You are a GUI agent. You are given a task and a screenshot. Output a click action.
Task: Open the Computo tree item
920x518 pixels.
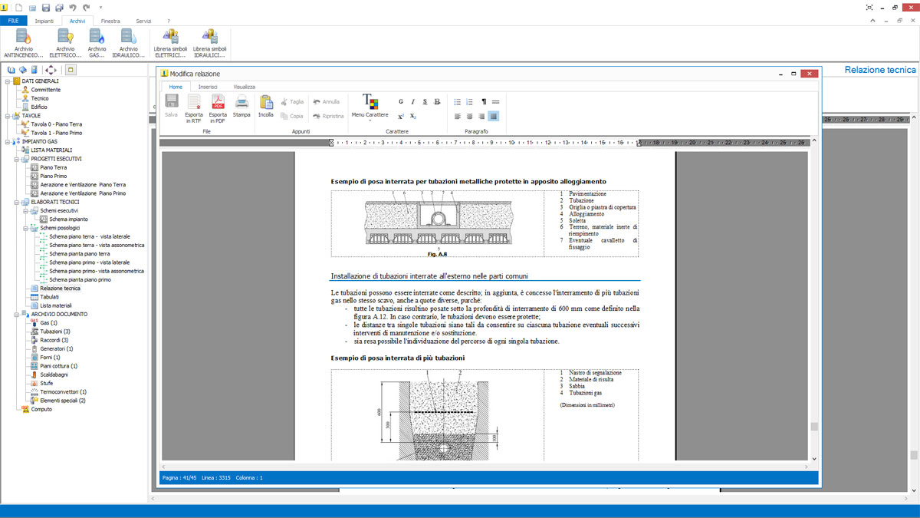41,409
